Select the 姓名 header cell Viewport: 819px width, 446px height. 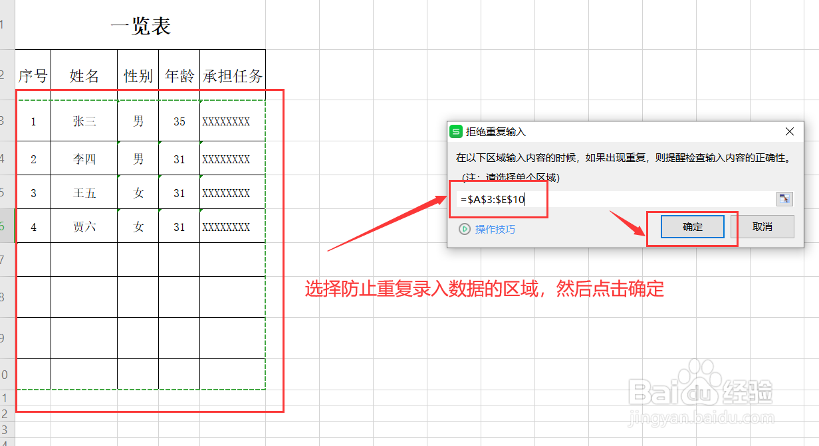click(84, 75)
